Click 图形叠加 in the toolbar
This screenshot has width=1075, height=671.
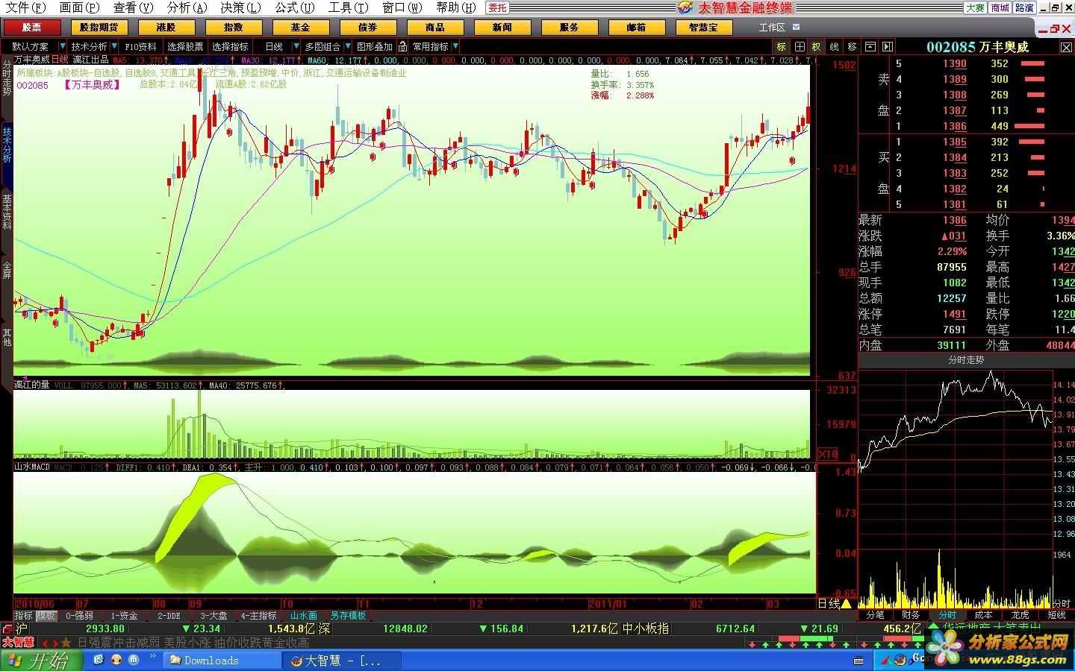(375, 46)
